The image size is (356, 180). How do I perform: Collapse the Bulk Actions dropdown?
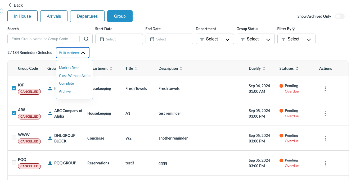pyautogui.click(x=72, y=53)
